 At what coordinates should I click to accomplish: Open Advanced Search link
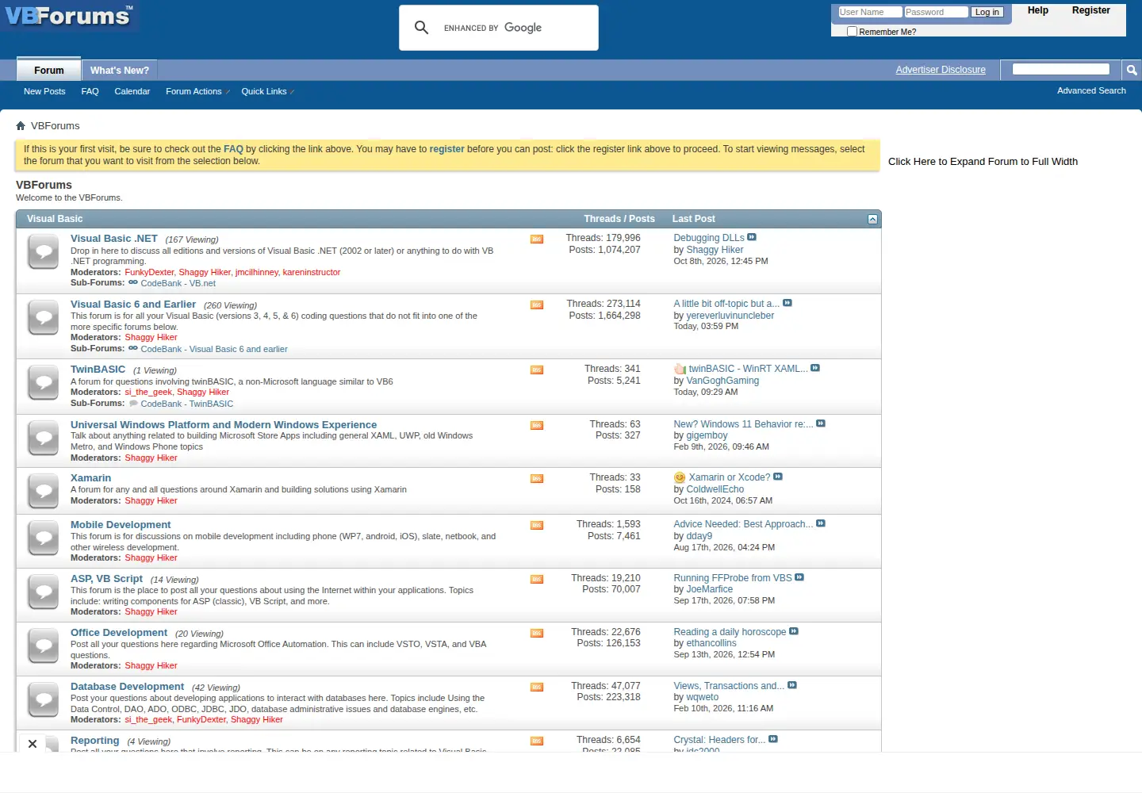click(1091, 91)
